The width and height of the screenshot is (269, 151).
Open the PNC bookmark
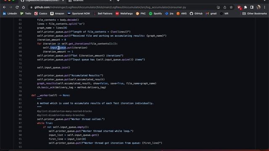click(x=141, y=13)
